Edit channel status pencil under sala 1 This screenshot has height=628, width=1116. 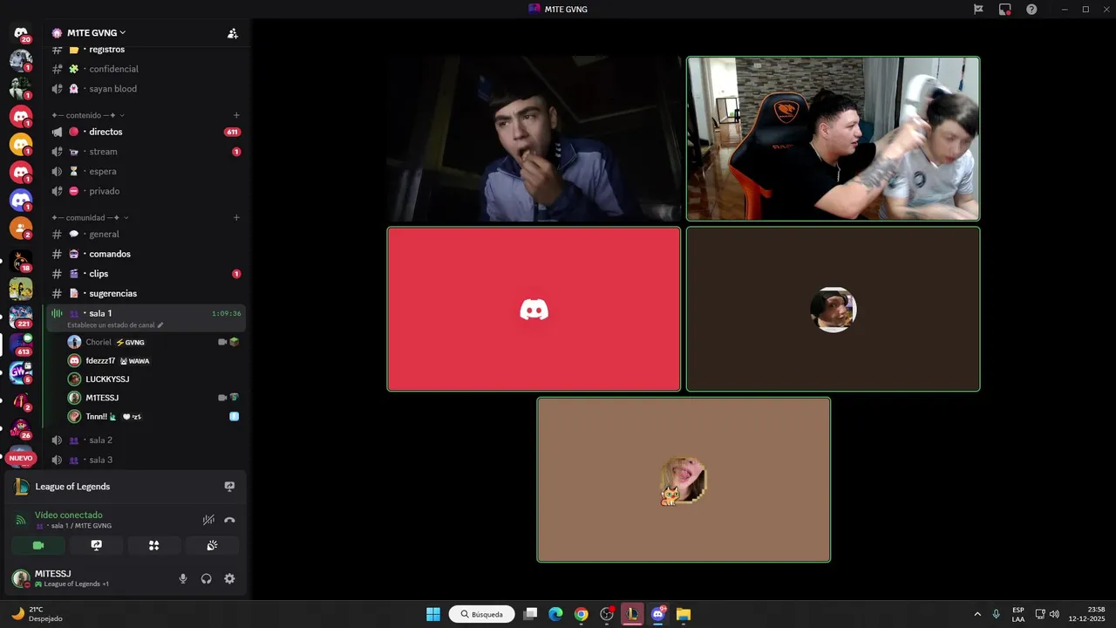(160, 325)
